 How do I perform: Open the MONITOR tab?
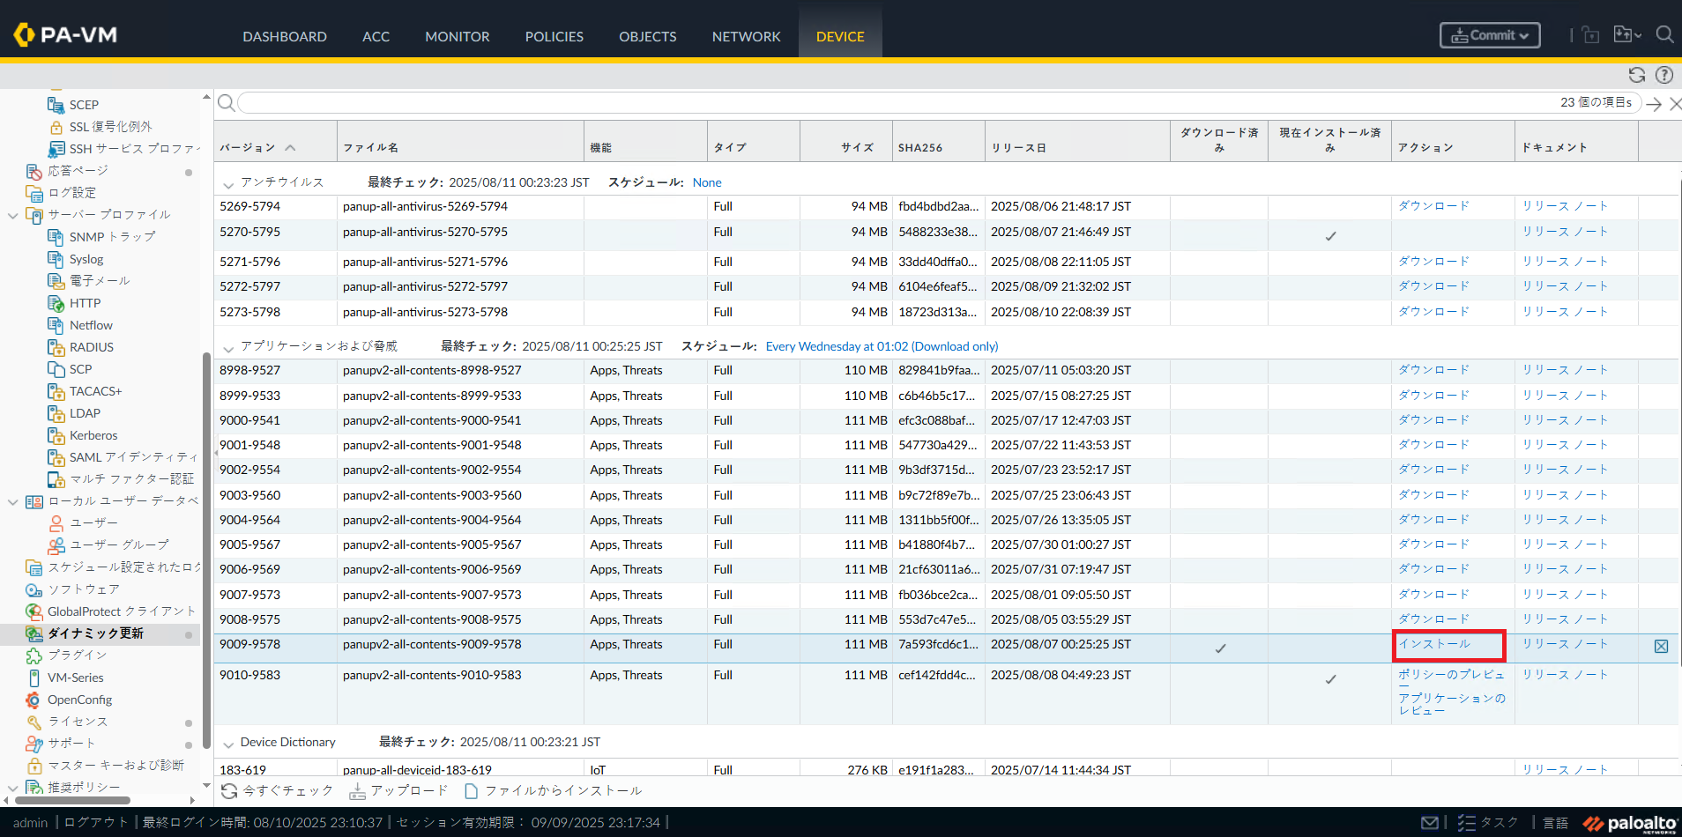tap(457, 36)
